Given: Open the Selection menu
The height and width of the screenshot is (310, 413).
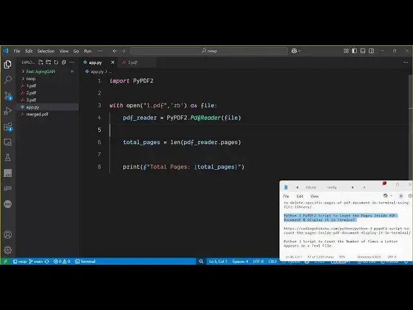Looking at the screenshot, I should pyautogui.click(x=46, y=51).
